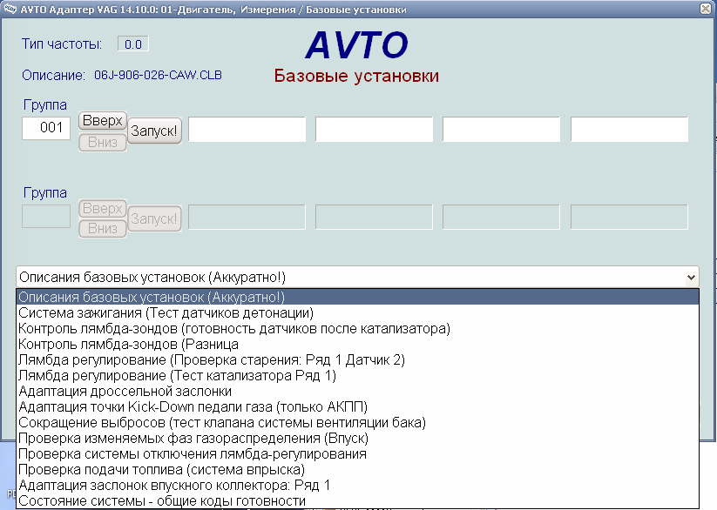Click the Вверх button above Вниз

(x=102, y=121)
